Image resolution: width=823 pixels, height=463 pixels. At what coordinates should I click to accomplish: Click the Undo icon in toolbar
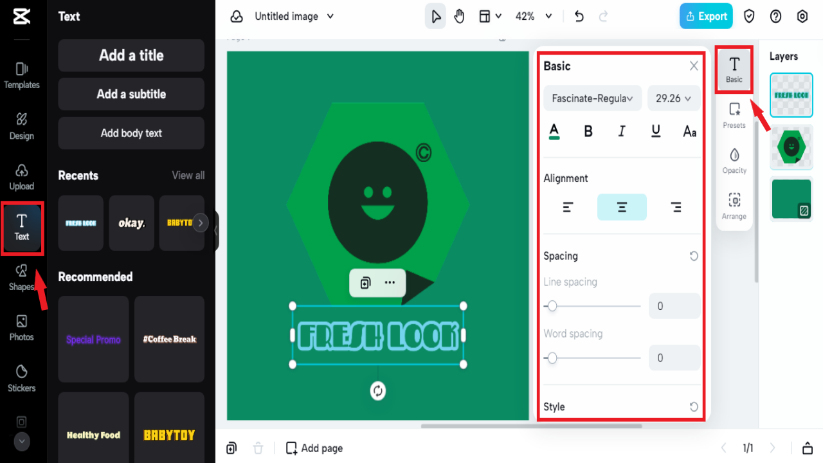point(578,16)
